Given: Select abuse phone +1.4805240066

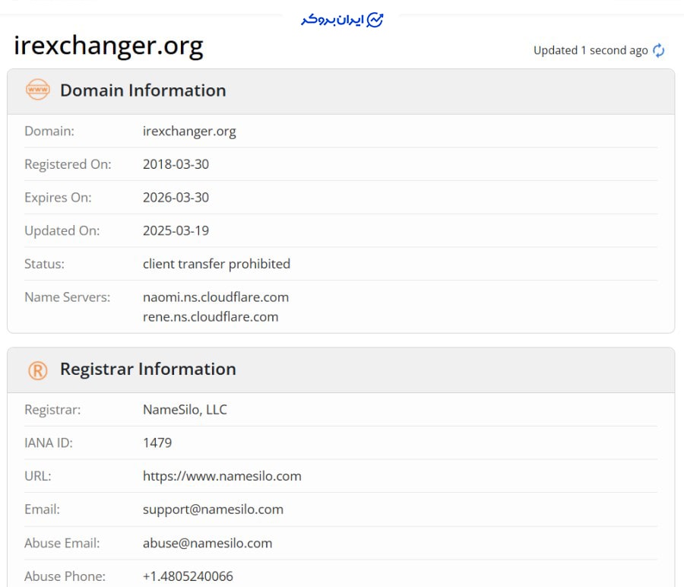Looking at the screenshot, I should coord(188,576).
